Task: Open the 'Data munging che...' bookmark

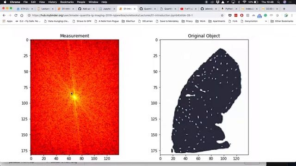Action: pyautogui.click(x=56, y=21)
